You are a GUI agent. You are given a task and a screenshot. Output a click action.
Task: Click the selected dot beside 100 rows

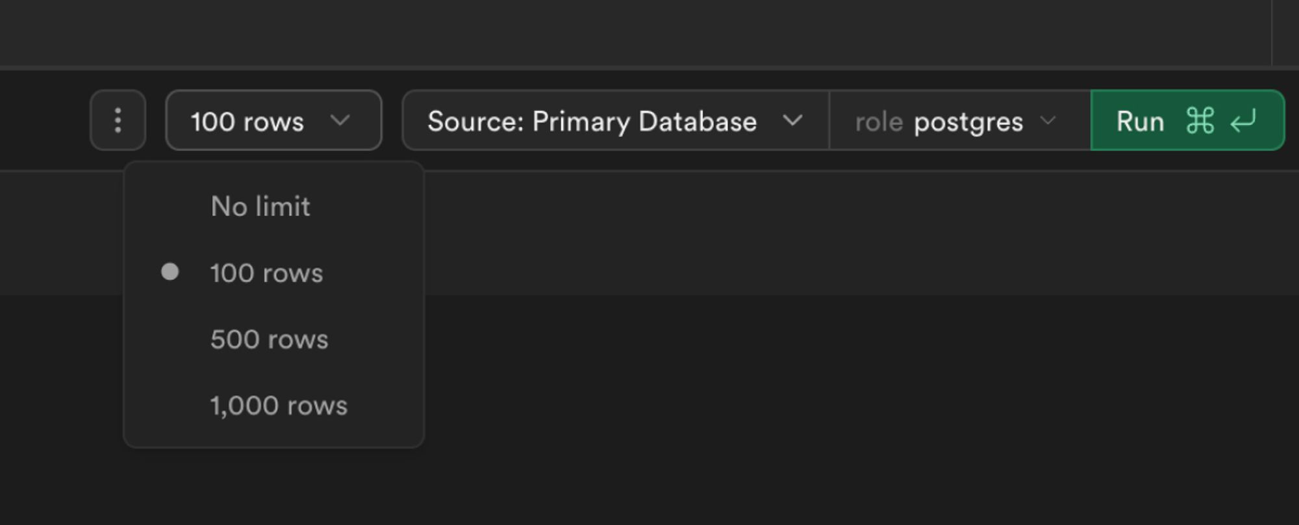point(170,272)
